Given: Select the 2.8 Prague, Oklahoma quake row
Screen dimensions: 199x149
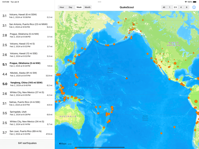Looking at the screenshot, I should pyautogui.click(x=27, y=35).
